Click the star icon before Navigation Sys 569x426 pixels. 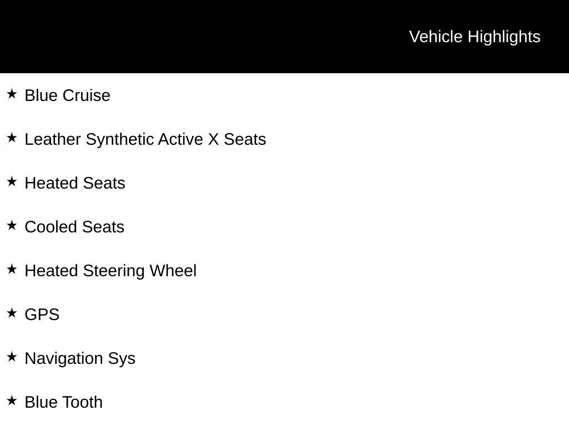tap(12, 357)
